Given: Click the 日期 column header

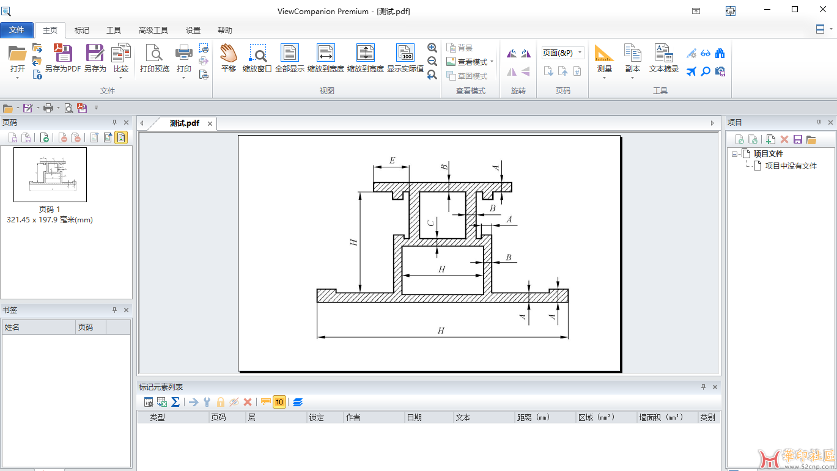Looking at the screenshot, I should tap(429, 417).
